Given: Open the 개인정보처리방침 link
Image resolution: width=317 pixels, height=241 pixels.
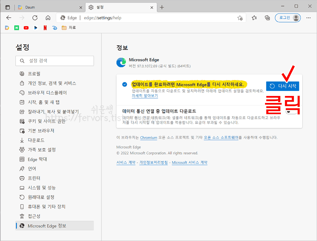Looking at the screenshot, I should pyautogui.click(x=153, y=162).
